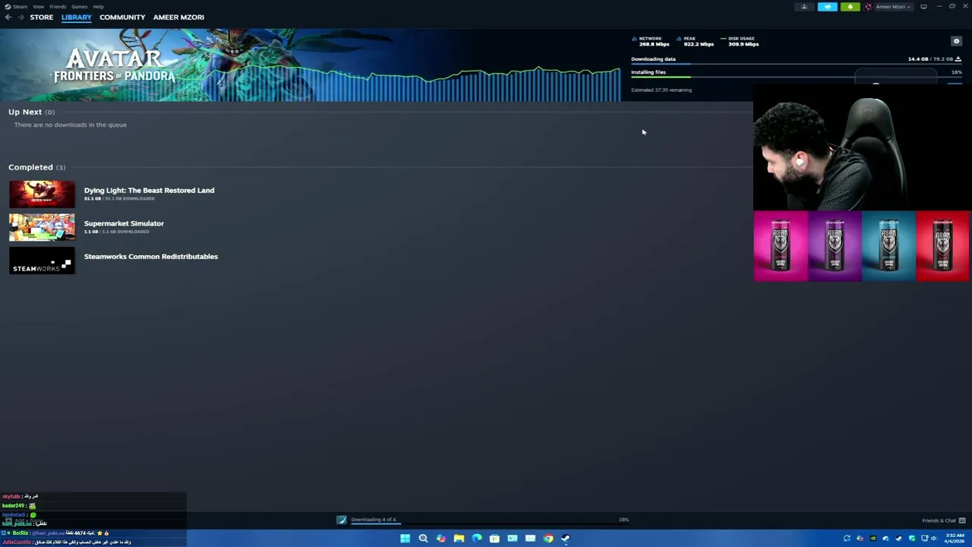
Task: Click the Steam icon on the taskbar
Action: pos(566,539)
